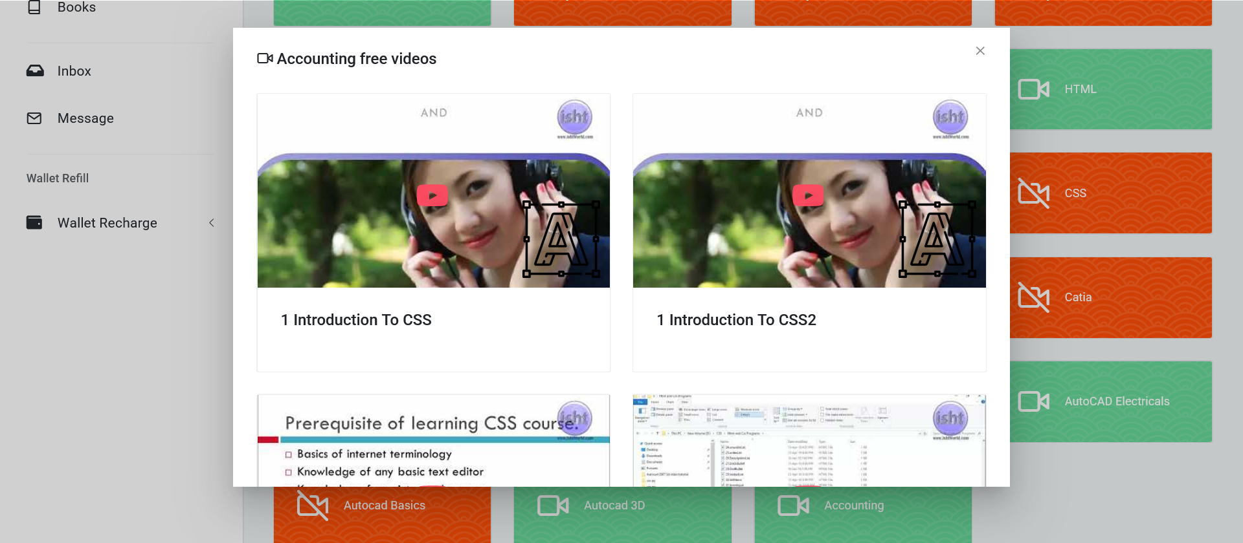Image resolution: width=1243 pixels, height=543 pixels.
Task: Click the CSS disabled camera icon
Action: tap(1033, 193)
